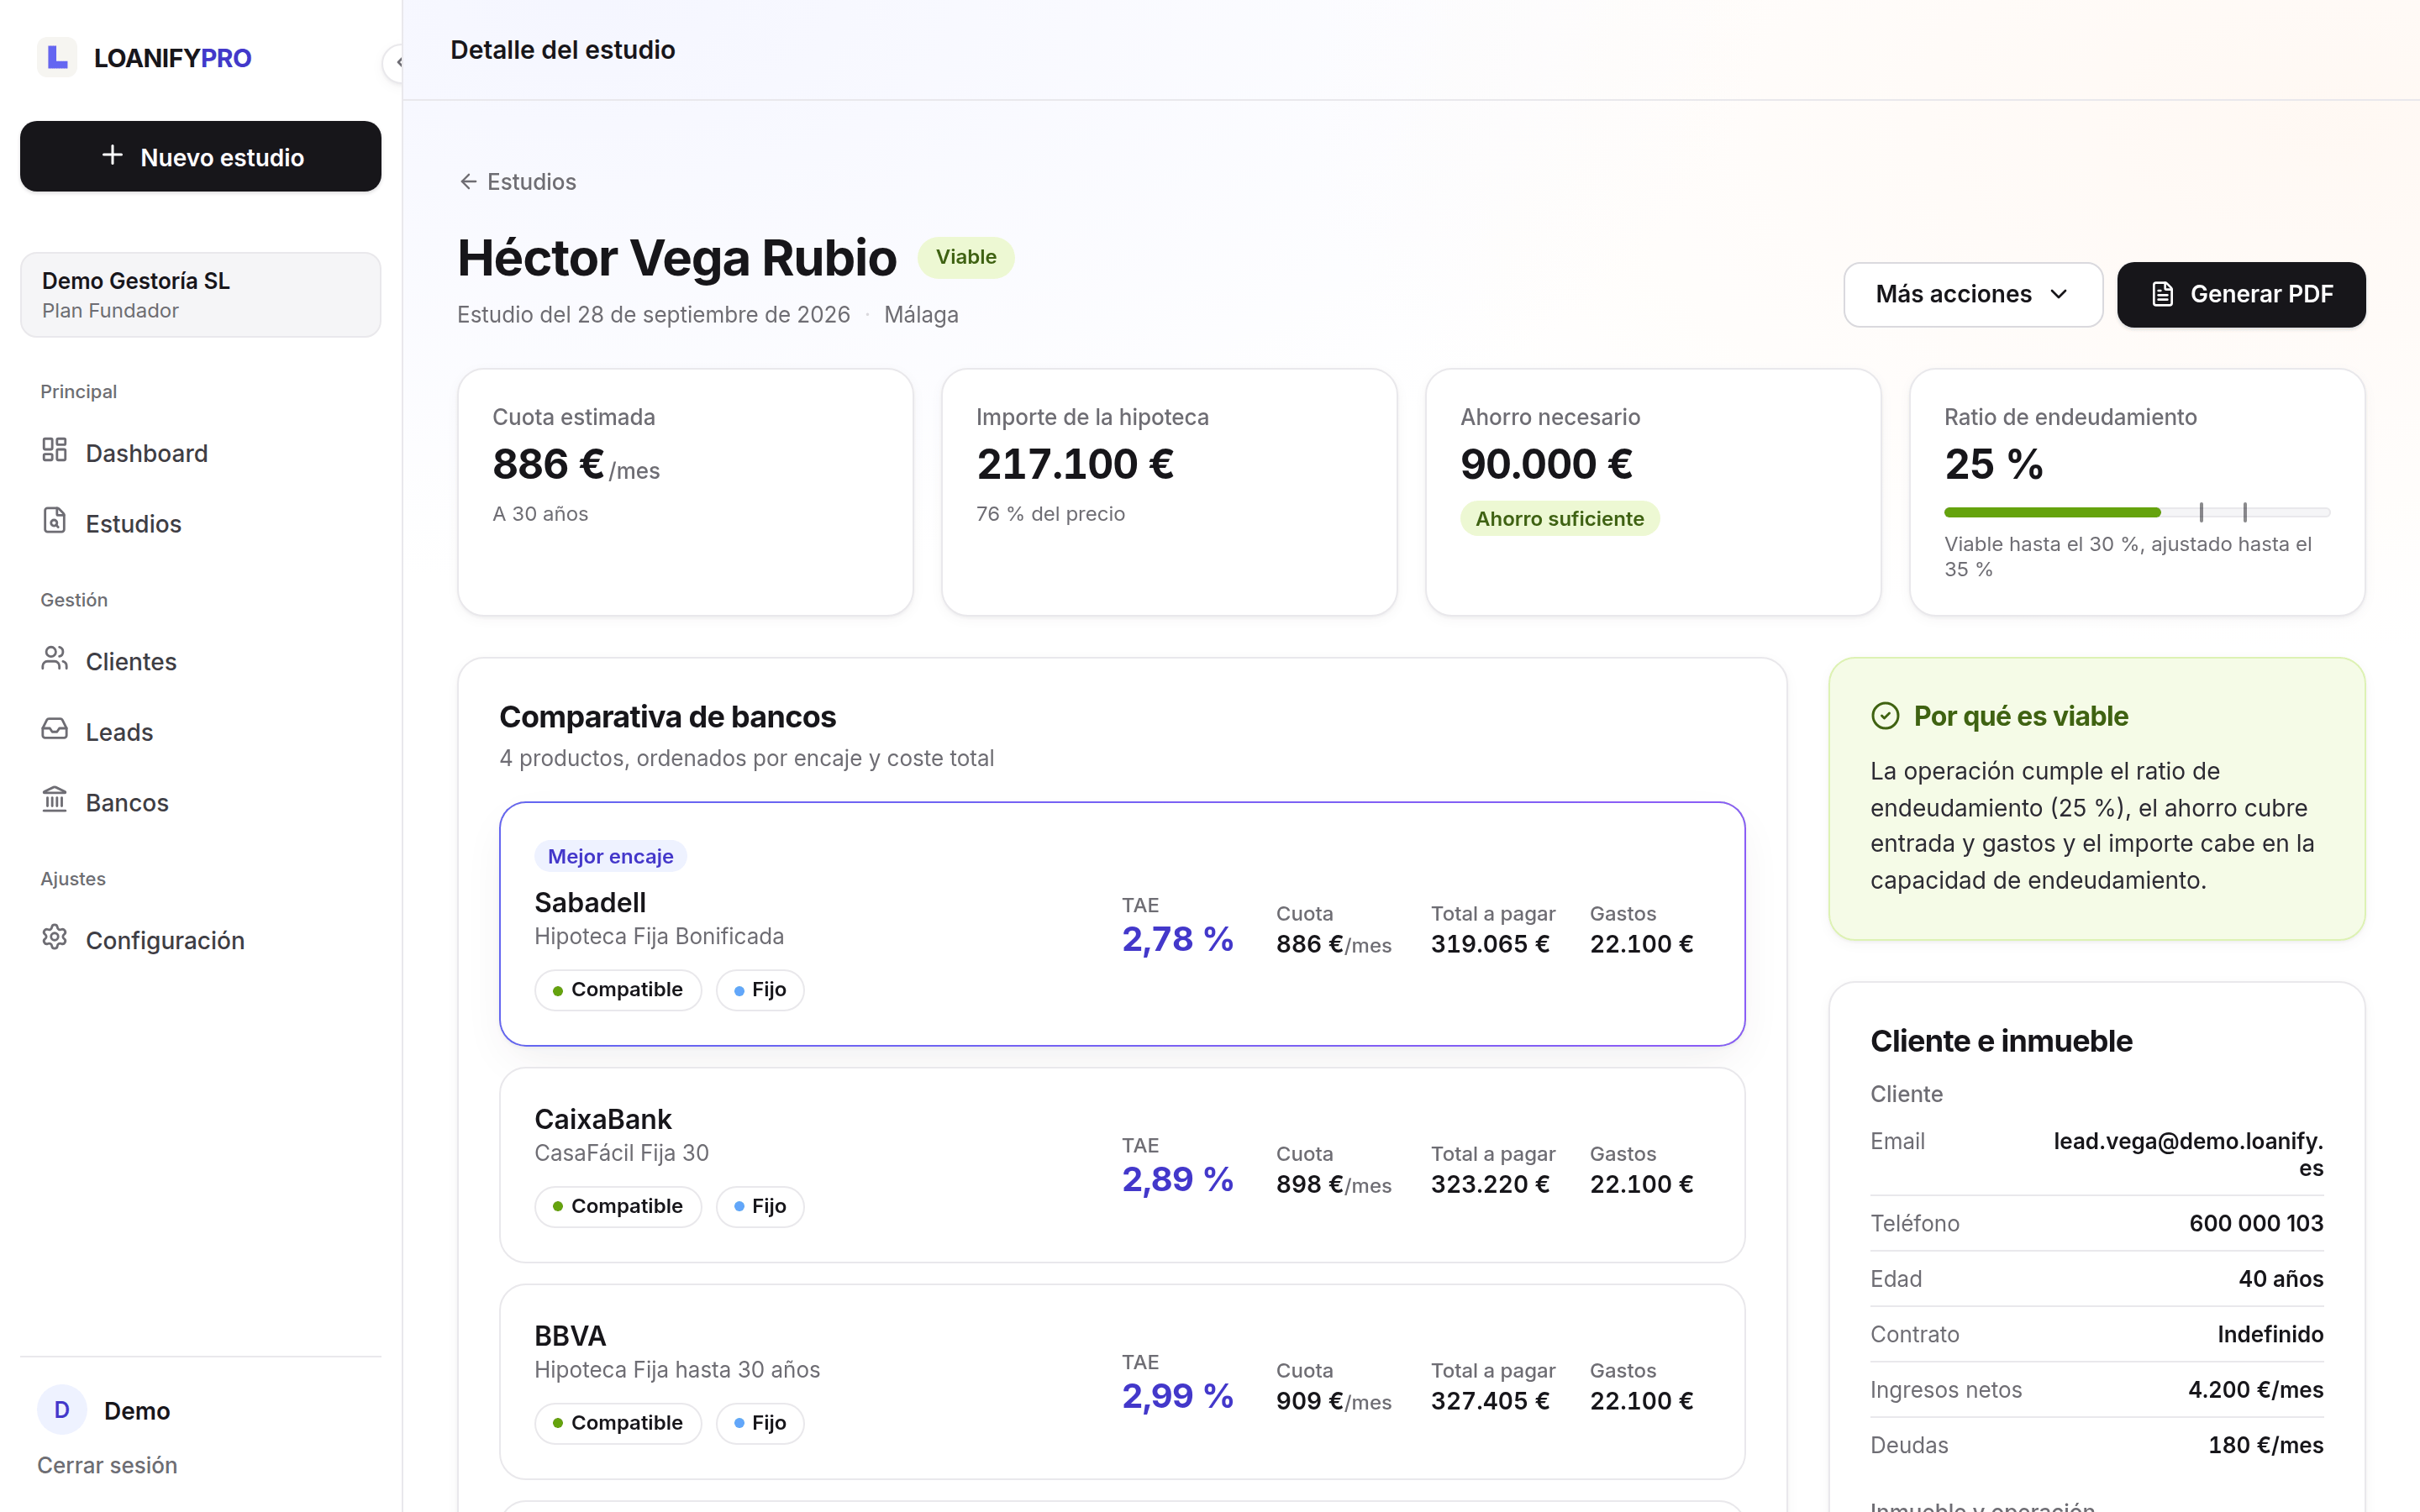Screen dimensions: 2420x1512
Task: Open the Demo Gestoría SL account selector
Action: (x=200, y=295)
